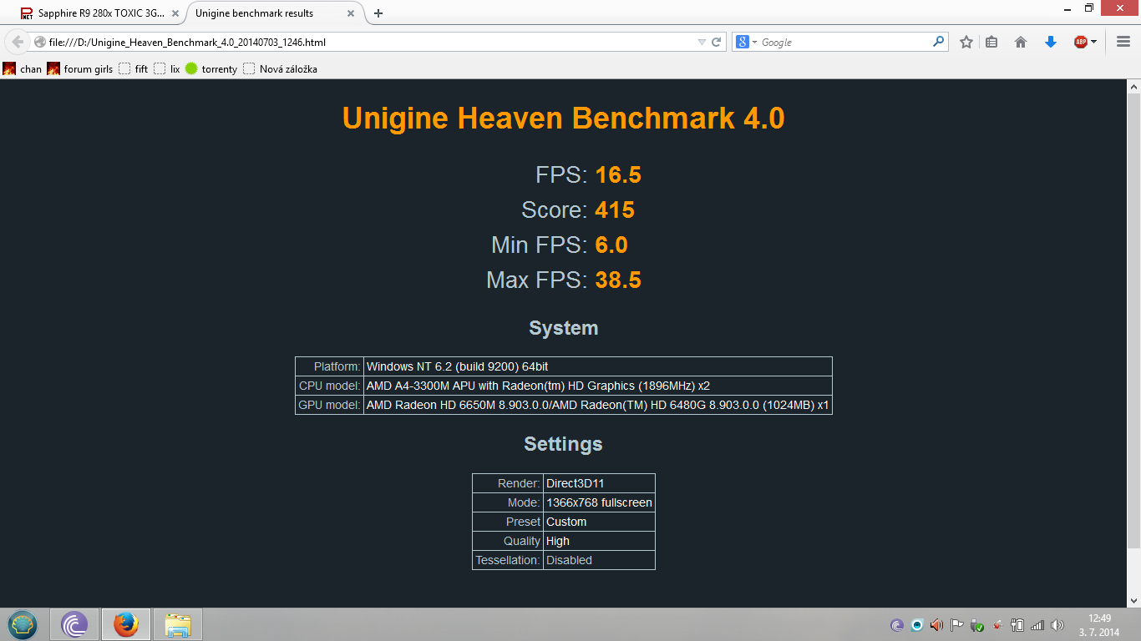The width and height of the screenshot is (1141, 641).
Task: Click the blue eye tray icon
Action: (917, 625)
